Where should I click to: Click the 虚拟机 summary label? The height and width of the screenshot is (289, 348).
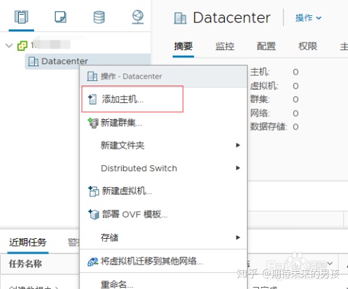264,86
